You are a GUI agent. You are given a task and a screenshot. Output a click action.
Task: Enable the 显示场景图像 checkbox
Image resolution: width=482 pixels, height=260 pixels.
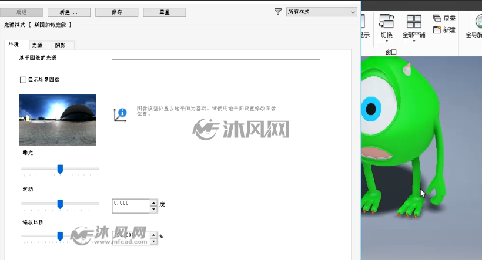point(23,80)
